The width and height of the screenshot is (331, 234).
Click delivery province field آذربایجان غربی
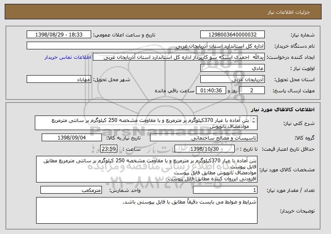pyautogui.click(x=233, y=79)
